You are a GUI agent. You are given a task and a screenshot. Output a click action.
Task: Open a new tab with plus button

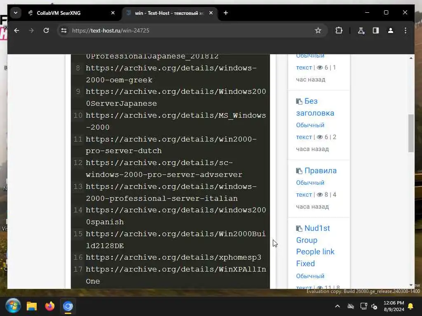click(x=225, y=13)
